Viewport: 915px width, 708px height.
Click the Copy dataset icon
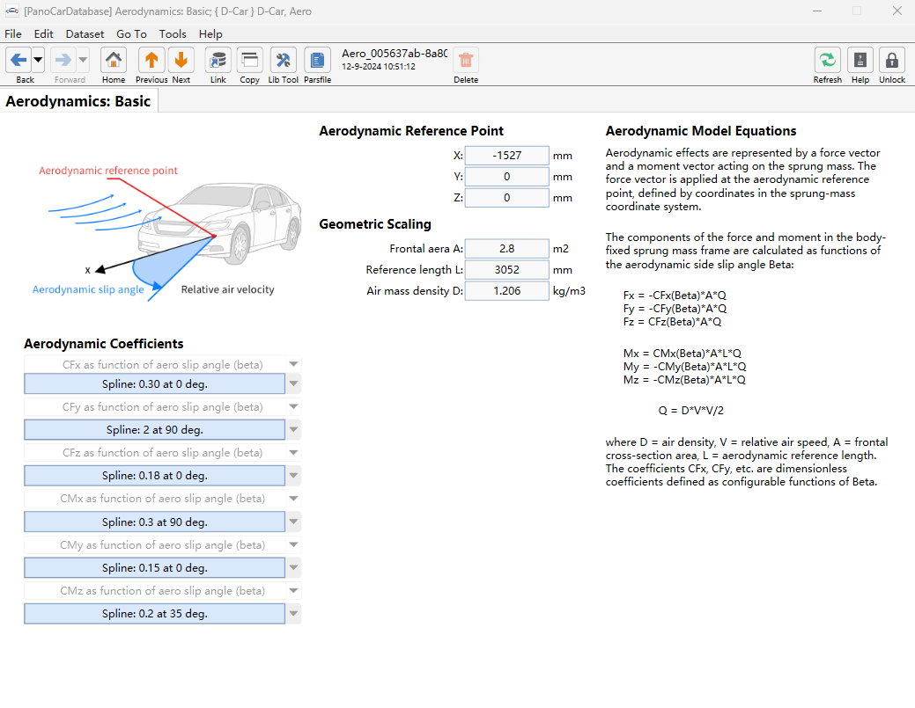pos(250,60)
